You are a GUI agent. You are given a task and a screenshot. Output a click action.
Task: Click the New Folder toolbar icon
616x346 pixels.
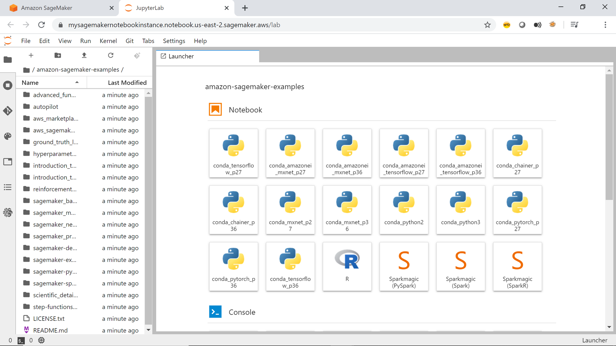(58, 55)
